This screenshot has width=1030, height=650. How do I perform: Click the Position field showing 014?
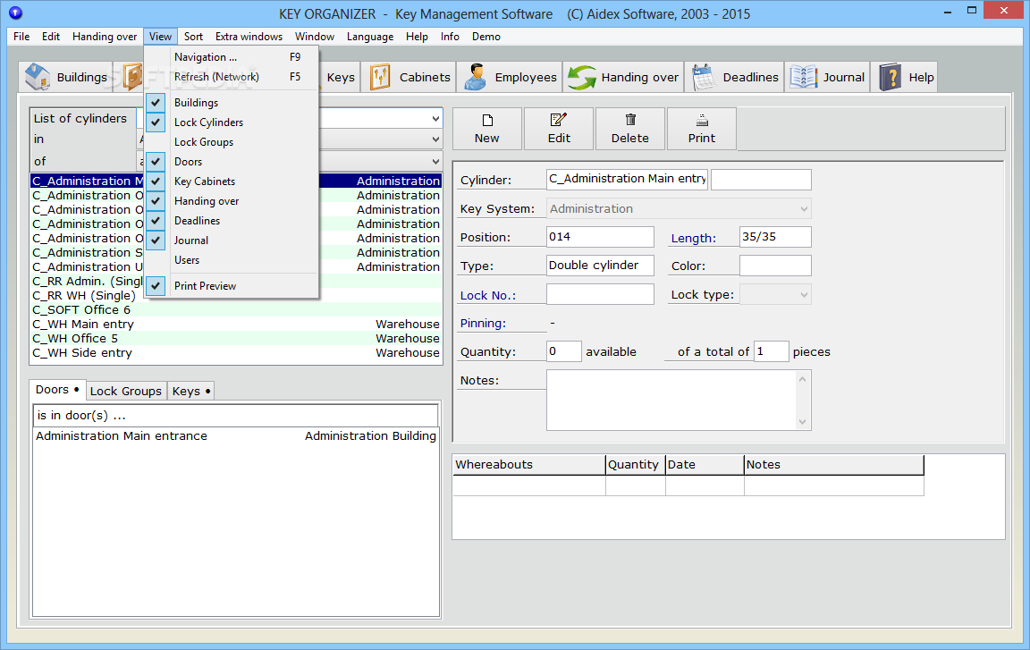coord(600,237)
